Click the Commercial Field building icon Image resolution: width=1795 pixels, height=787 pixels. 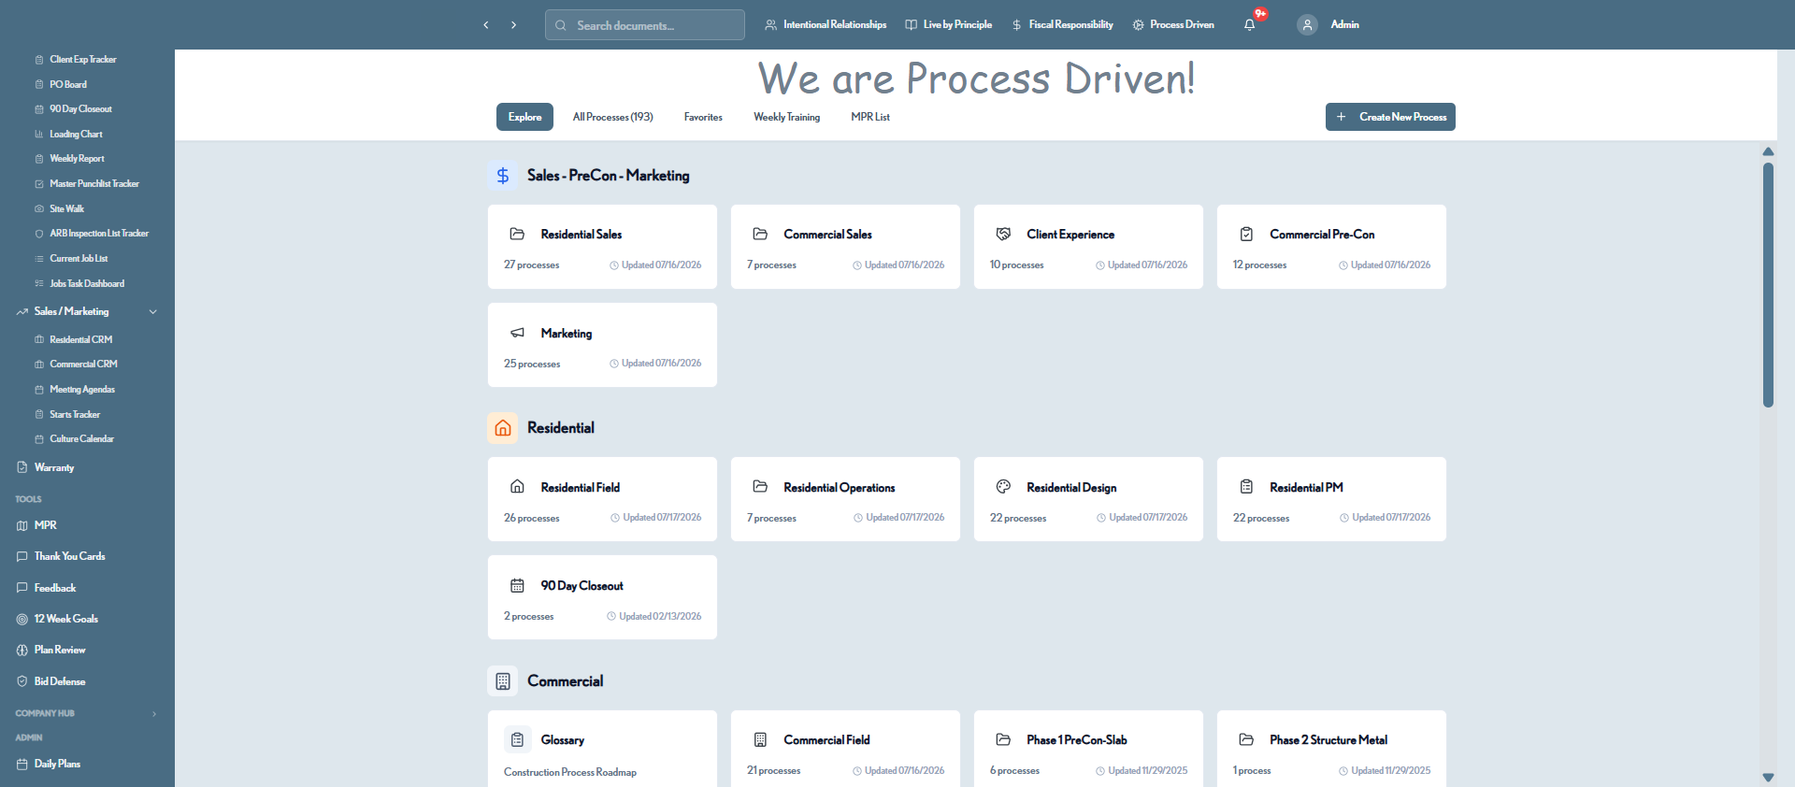click(760, 739)
